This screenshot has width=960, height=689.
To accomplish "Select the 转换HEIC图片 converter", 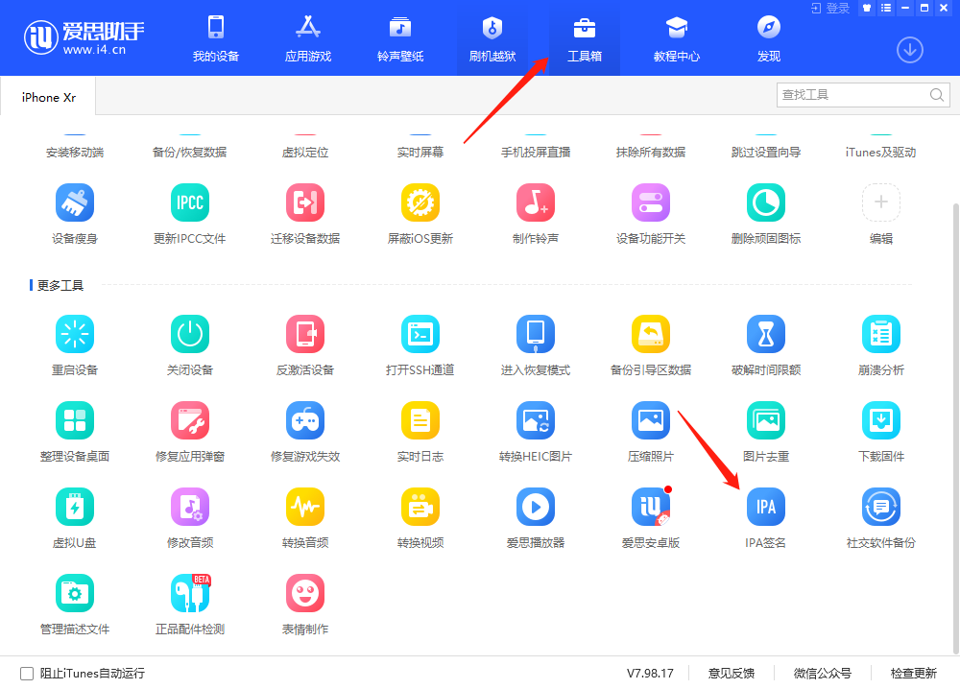I will (536, 420).
